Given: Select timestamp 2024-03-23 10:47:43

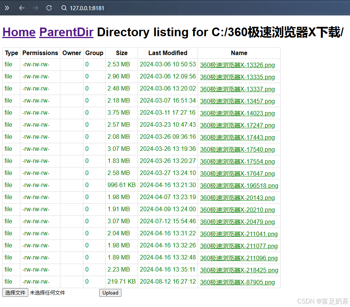Looking at the screenshot, I should [x=168, y=124].
